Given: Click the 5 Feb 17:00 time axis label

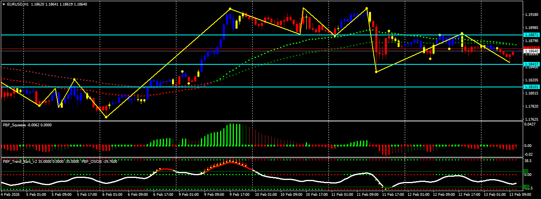Looking at the screenshot, I should click(x=86, y=195).
